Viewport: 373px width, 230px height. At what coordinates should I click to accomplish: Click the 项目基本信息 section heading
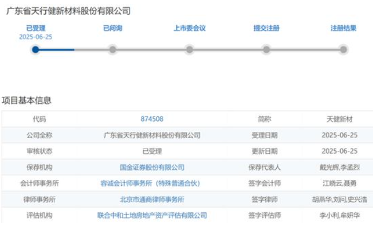tap(26, 100)
